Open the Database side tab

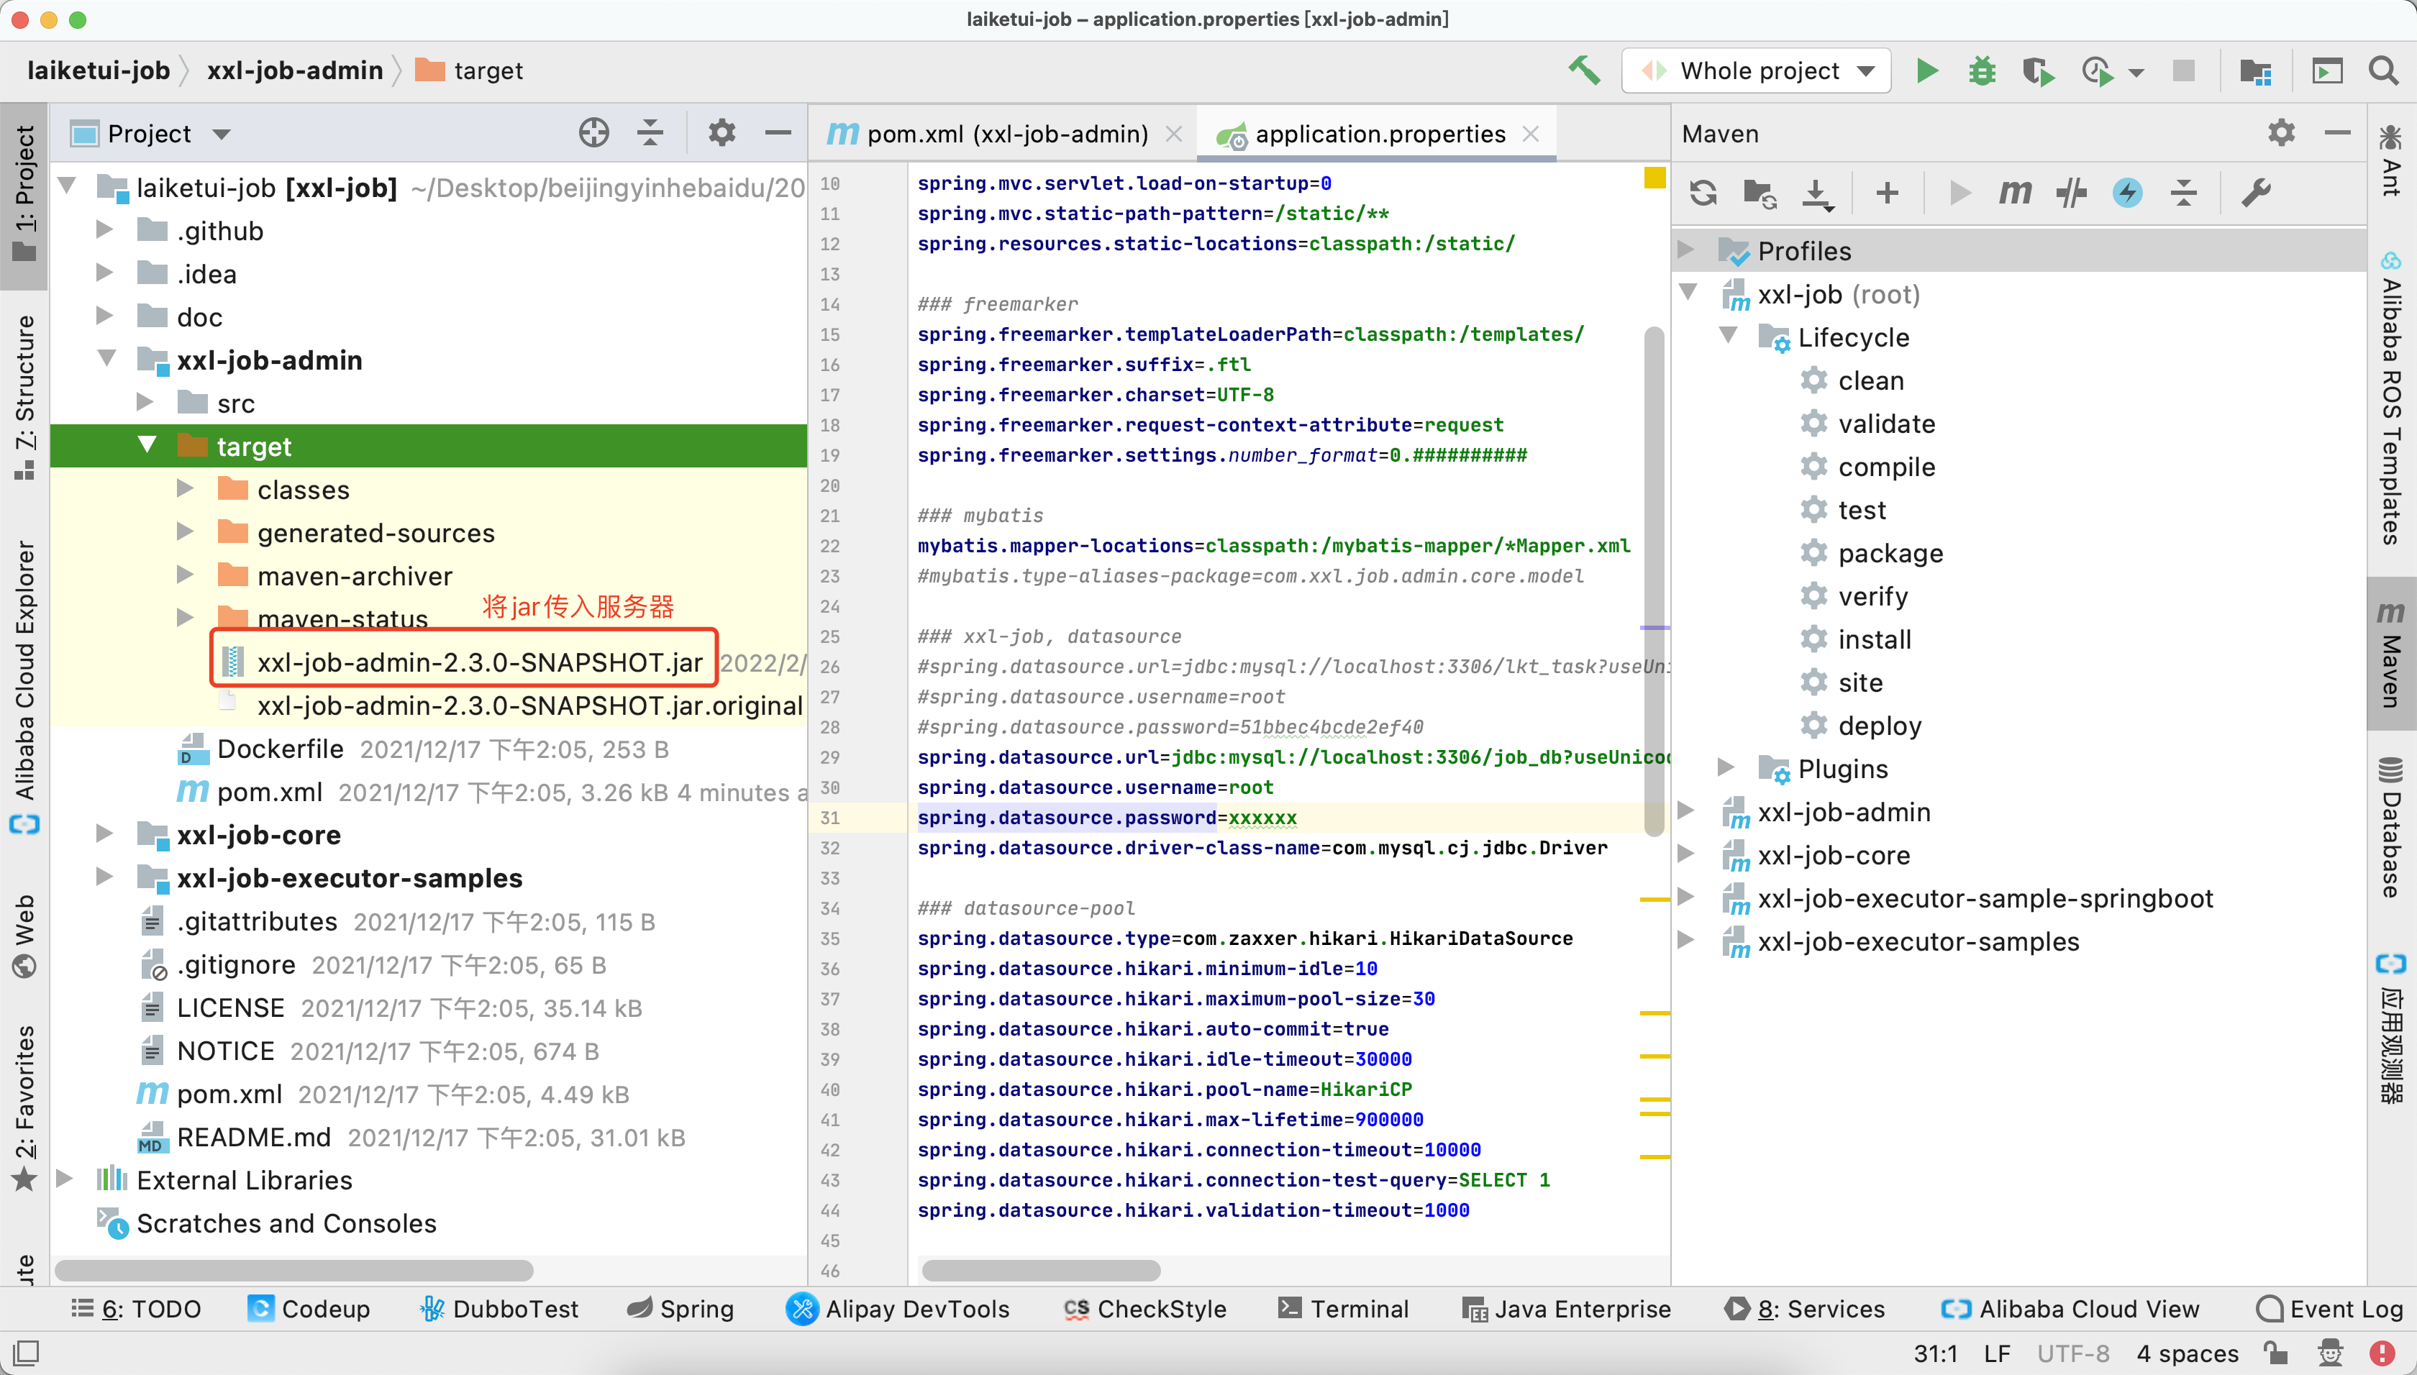click(x=2390, y=829)
